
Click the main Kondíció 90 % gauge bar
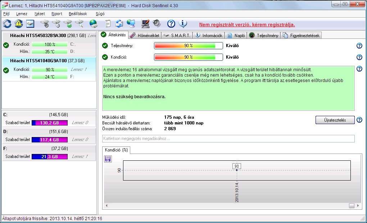[189, 57]
